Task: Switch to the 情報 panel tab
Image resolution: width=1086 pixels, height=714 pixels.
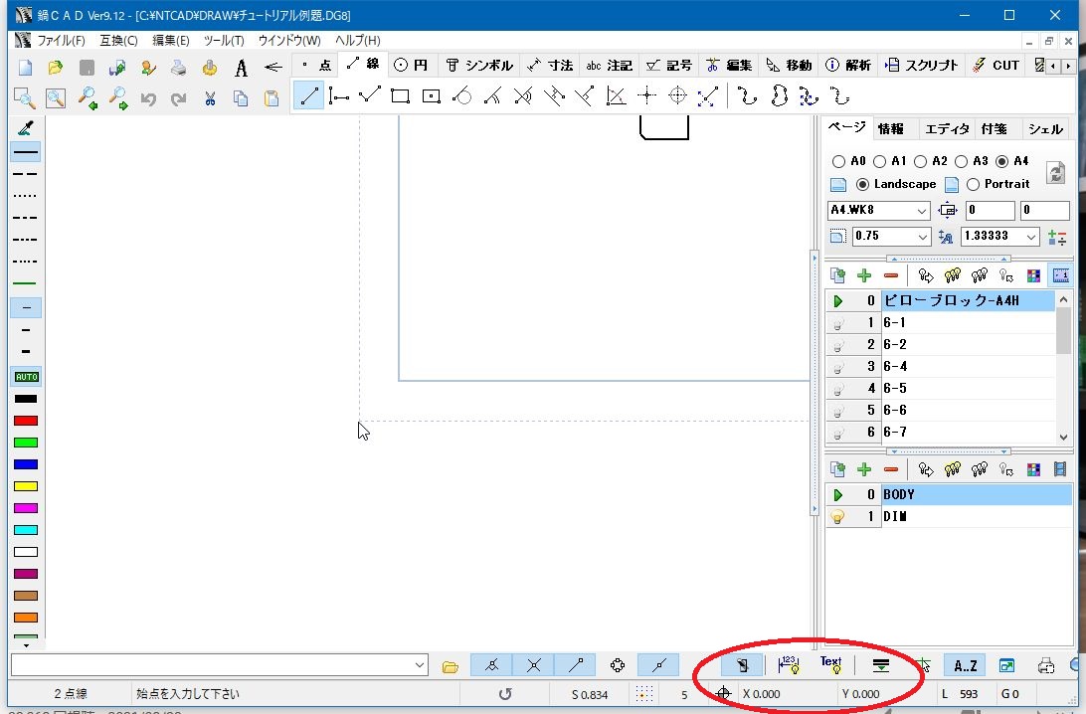Action: [891, 129]
